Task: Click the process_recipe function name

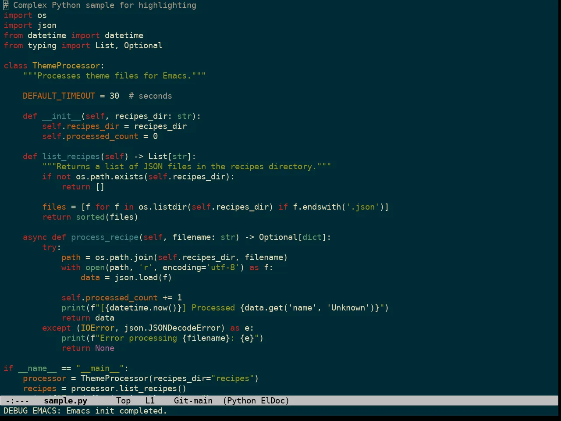Action: click(x=105, y=237)
